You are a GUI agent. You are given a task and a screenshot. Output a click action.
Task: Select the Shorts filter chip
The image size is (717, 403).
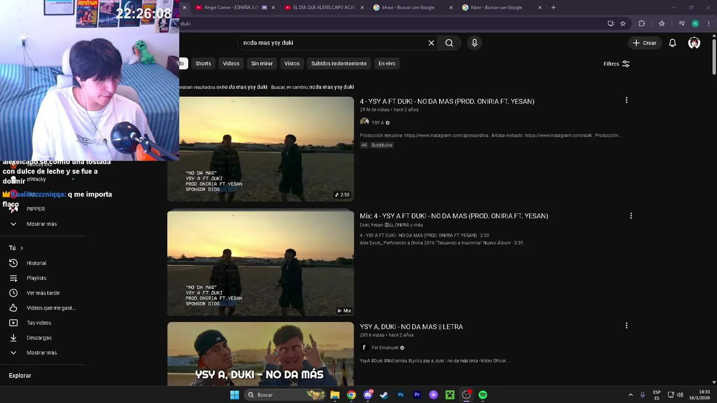pos(203,64)
